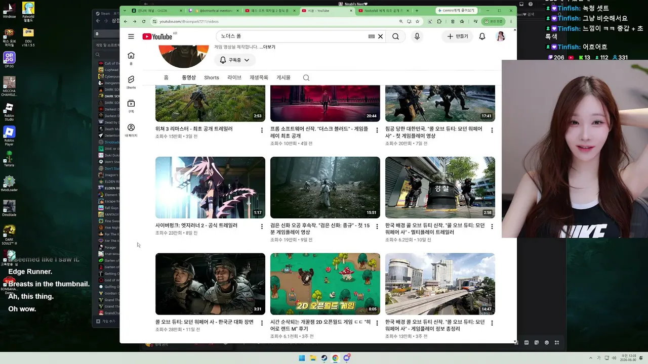Open options for the Black Myth Zhong Kui video
This screenshot has width=648, height=364.
377,226
